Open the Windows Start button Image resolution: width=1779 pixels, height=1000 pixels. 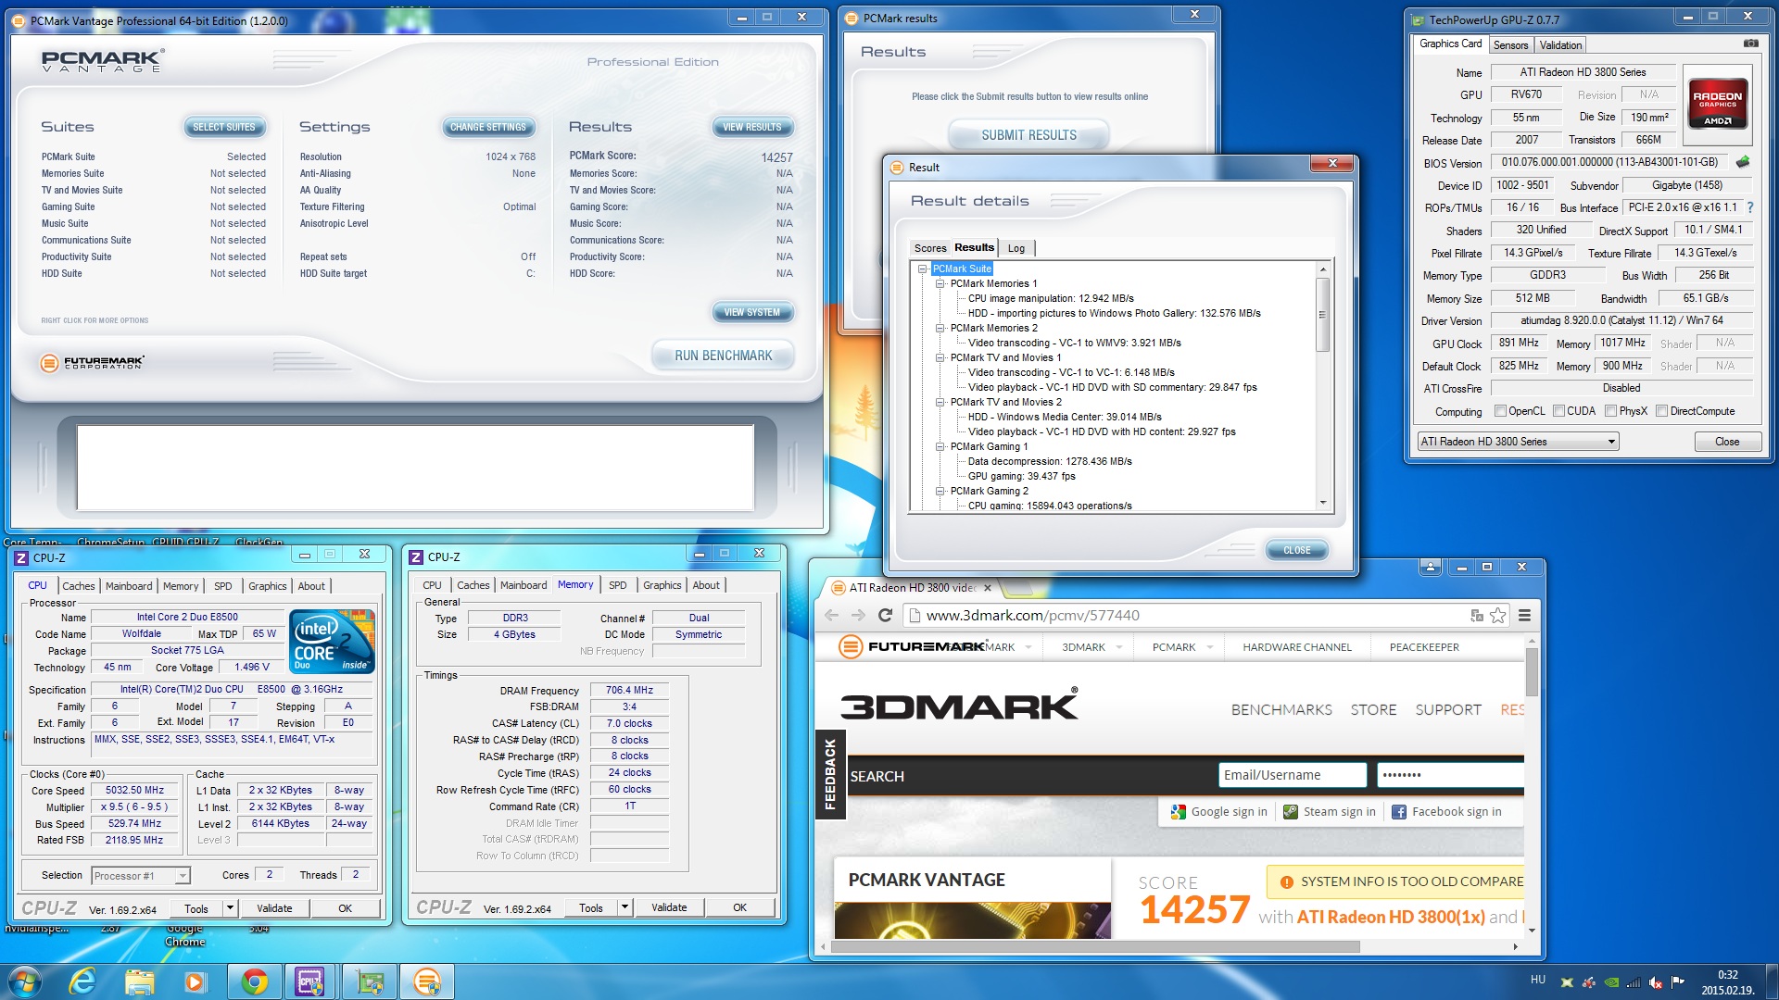pyautogui.click(x=25, y=981)
